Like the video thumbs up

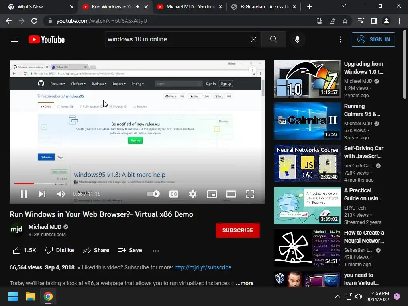[x=24, y=250]
